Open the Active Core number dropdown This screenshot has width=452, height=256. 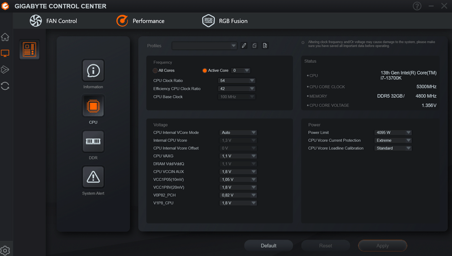pos(241,70)
